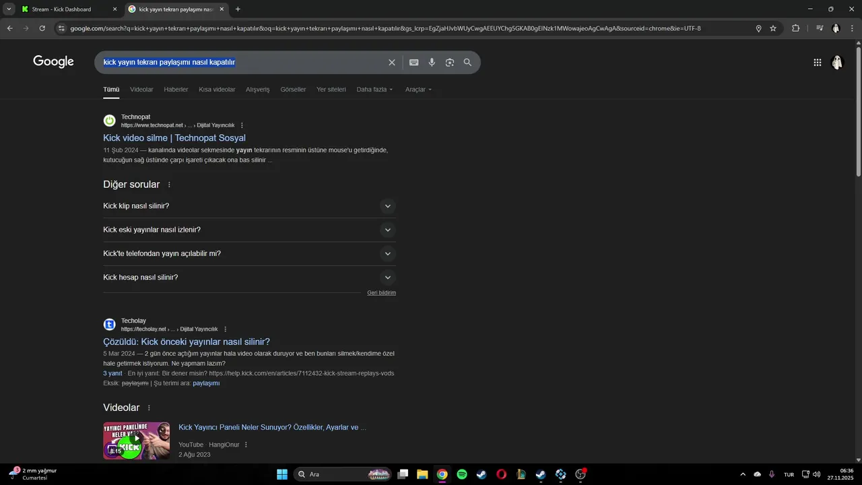Open 'Kick video silme | Technopat Sosyal' result
Image resolution: width=862 pixels, height=485 pixels.
pyautogui.click(x=174, y=138)
